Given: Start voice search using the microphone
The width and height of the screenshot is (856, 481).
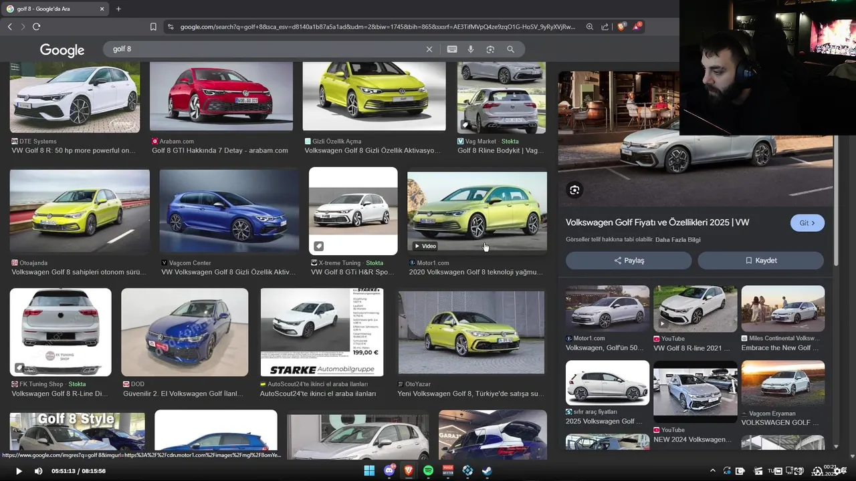Looking at the screenshot, I should [x=471, y=49].
